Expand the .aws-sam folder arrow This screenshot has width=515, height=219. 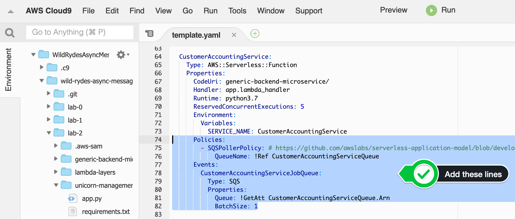[x=56, y=146]
